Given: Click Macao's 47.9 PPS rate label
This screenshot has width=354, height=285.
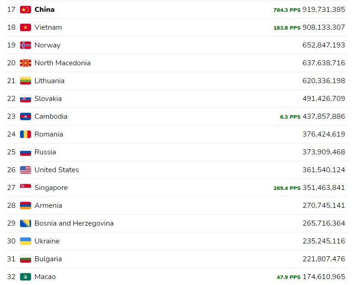Looking at the screenshot, I should (x=289, y=277).
